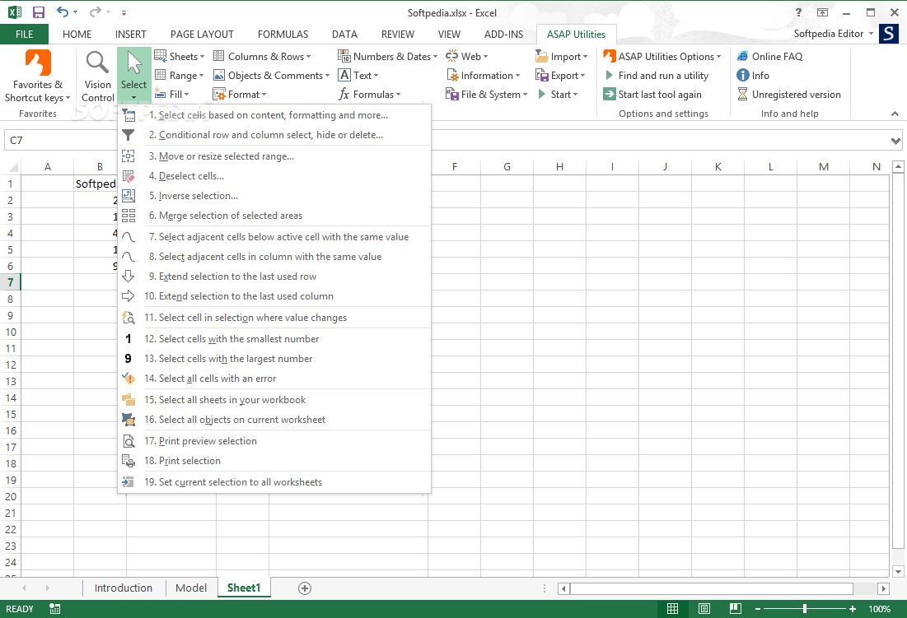
Task: Open the Introduction sheet tab
Action: click(x=124, y=588)
